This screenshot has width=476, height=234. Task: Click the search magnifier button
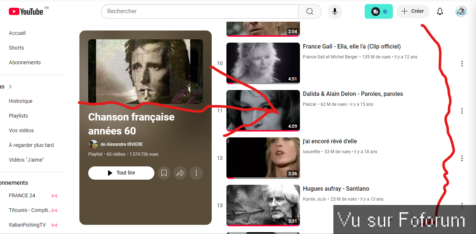pyautogui.click(x=309, y=11)
